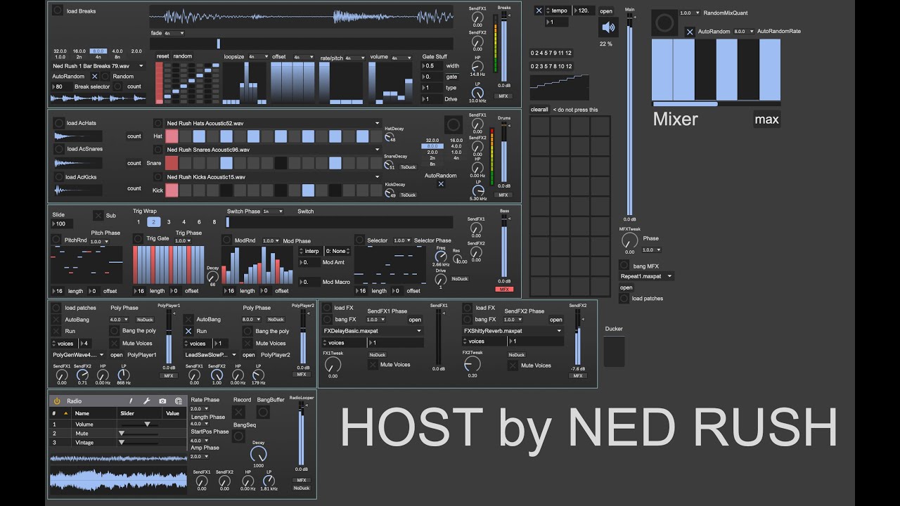Select Trig Wrap value 1

coord(139,221)
